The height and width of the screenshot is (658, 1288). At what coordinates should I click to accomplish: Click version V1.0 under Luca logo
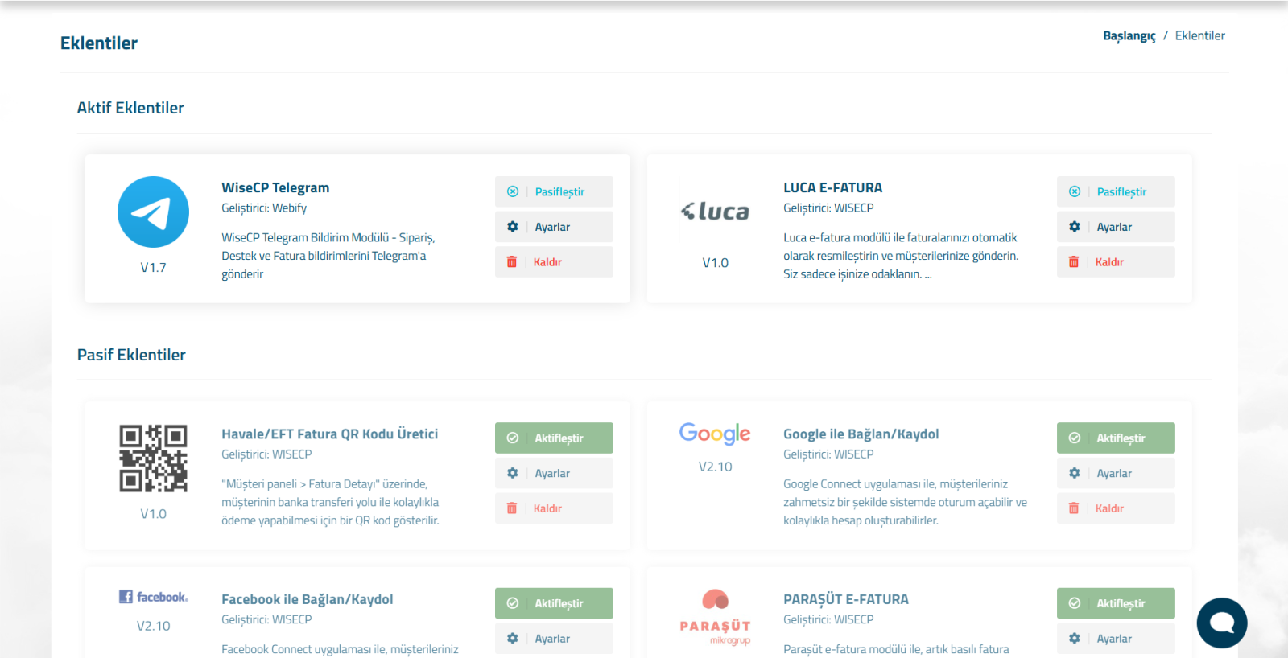point(715,262)
